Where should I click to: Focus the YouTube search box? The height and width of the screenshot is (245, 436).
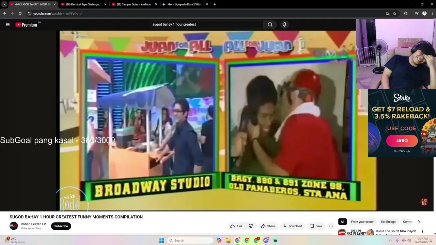(206, 24)
